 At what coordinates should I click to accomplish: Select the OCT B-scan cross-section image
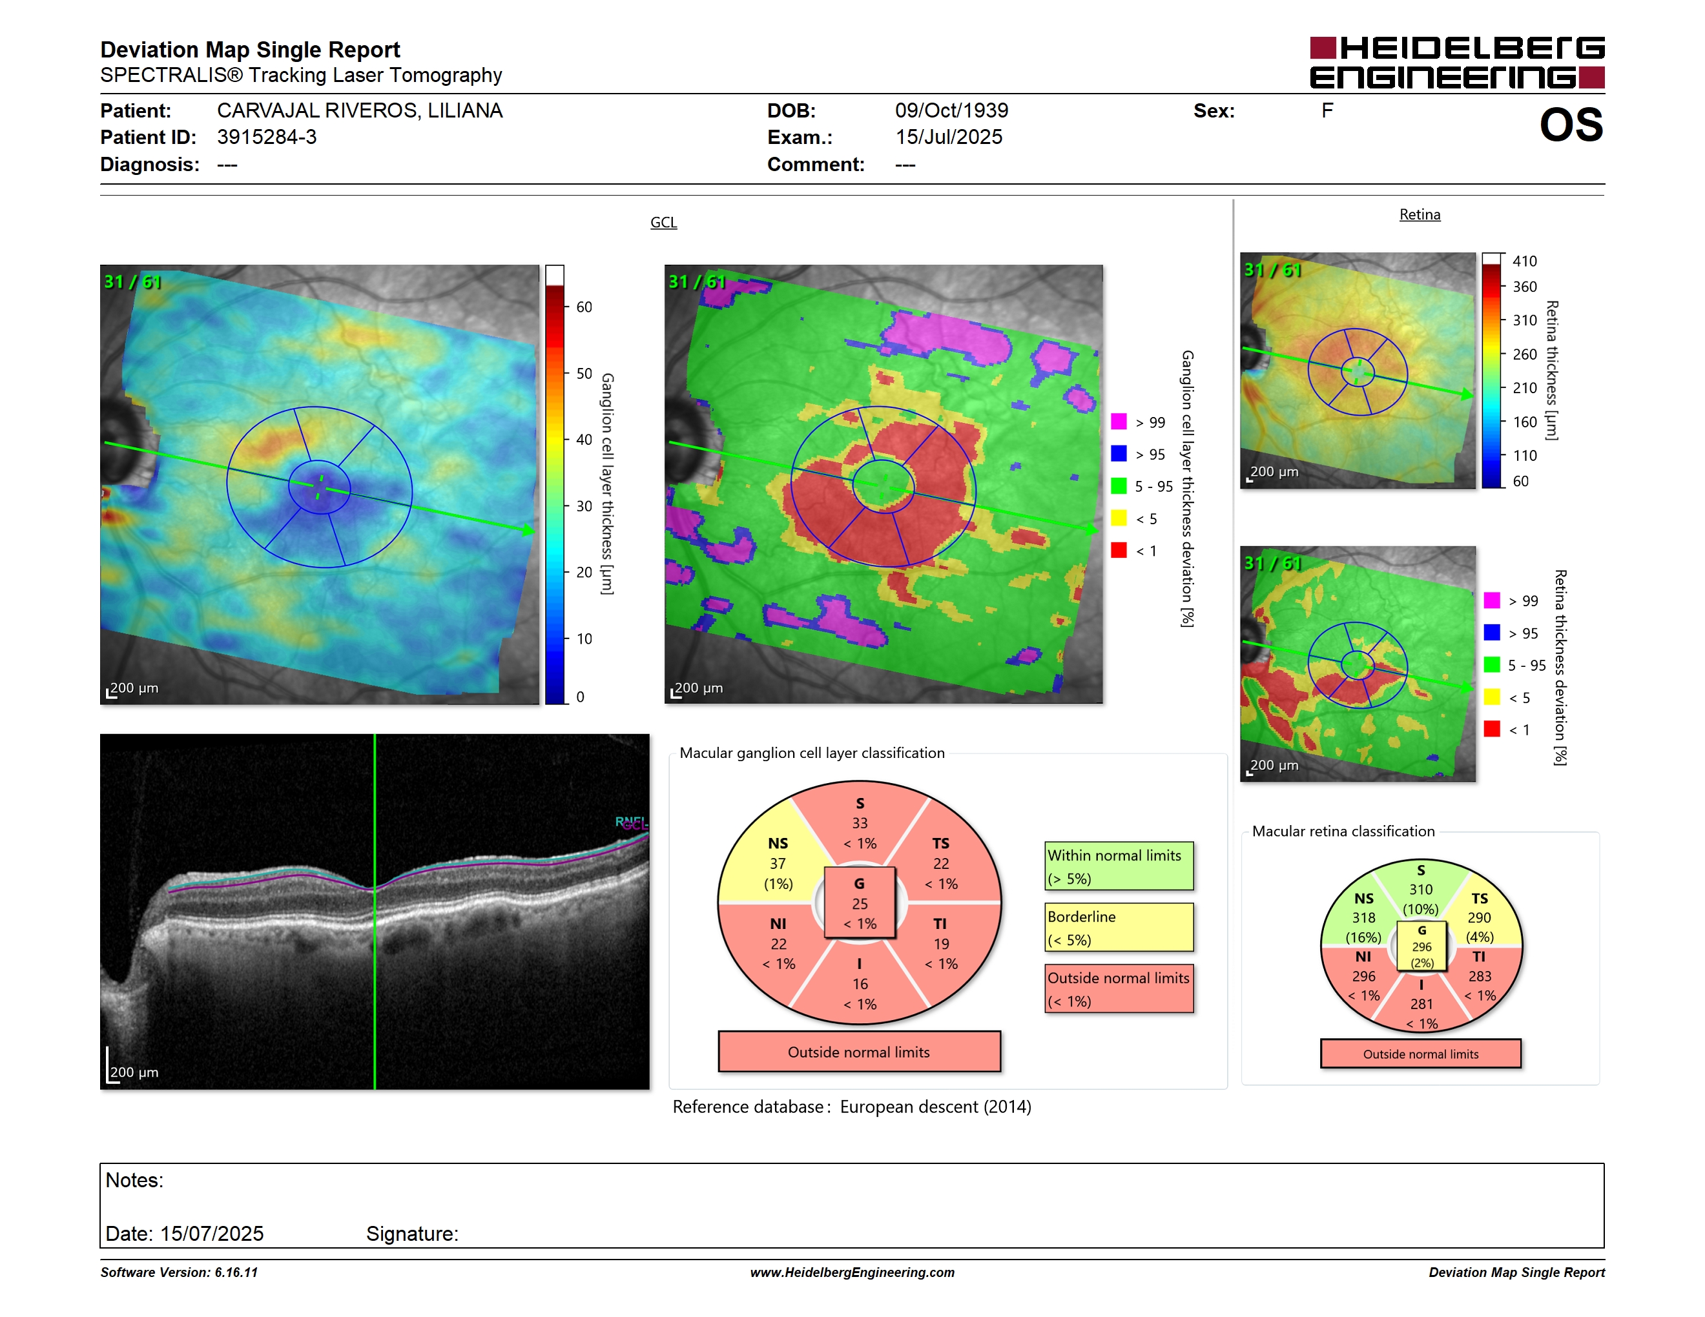(375, 912)
